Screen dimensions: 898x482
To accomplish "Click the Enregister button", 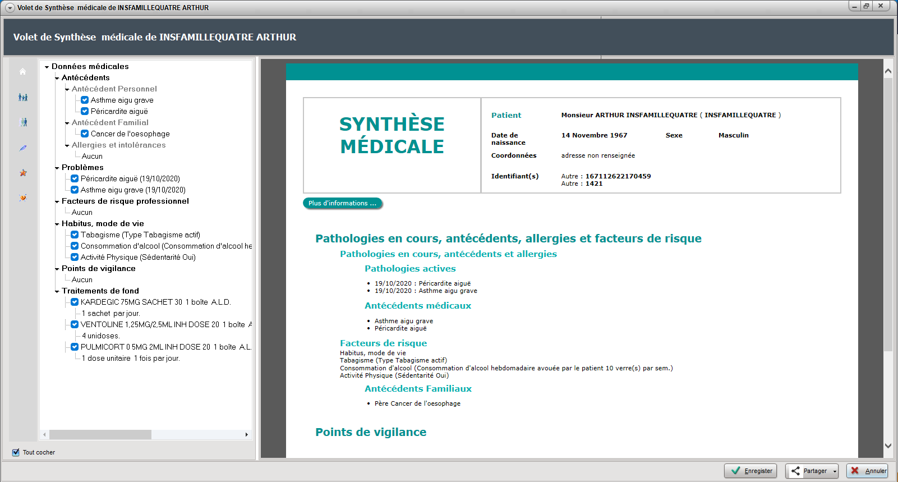I will (x=750, y=471).
